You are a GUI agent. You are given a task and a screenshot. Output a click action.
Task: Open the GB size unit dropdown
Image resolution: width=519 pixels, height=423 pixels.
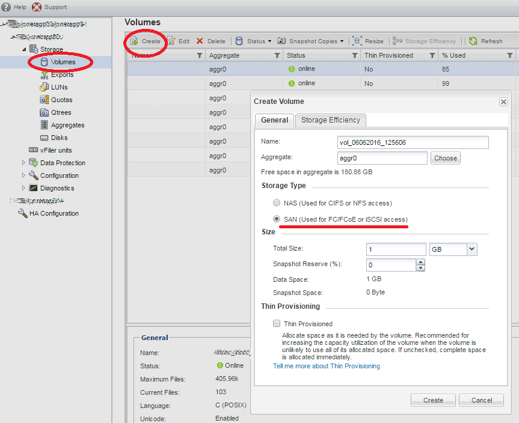pos(473,249)
